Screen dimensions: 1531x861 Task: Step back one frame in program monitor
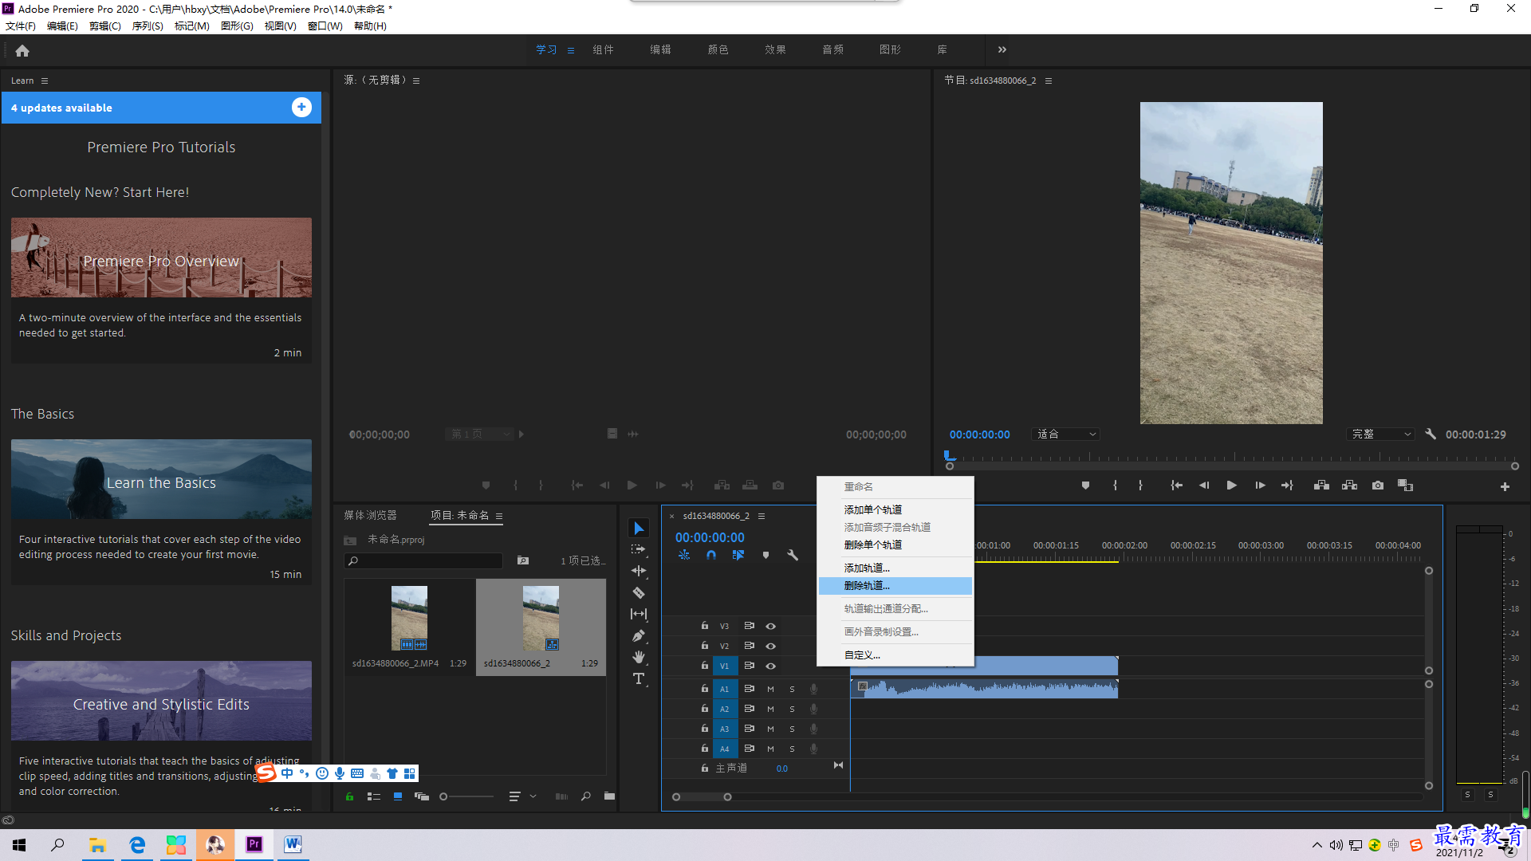pos(1203,486)
